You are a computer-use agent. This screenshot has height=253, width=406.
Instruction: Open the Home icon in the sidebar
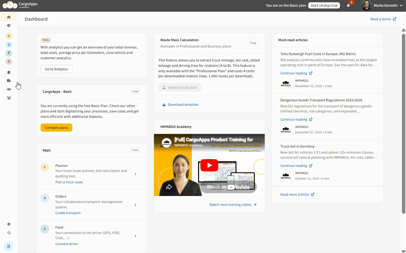click(x=9, y=17)
